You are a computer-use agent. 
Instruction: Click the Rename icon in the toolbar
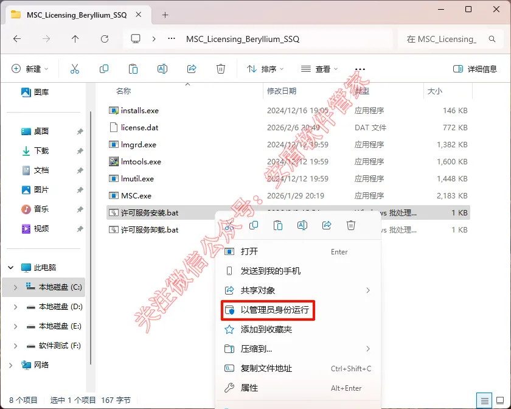162,69
